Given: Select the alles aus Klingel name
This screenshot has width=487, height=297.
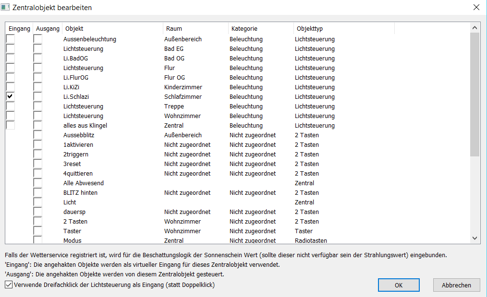Looking at the screenshot, I should [85, 125].
